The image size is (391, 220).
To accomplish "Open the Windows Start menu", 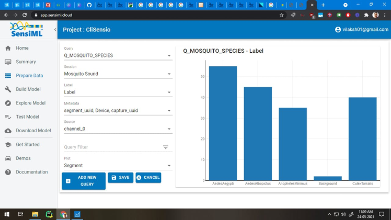I will 7,214.
